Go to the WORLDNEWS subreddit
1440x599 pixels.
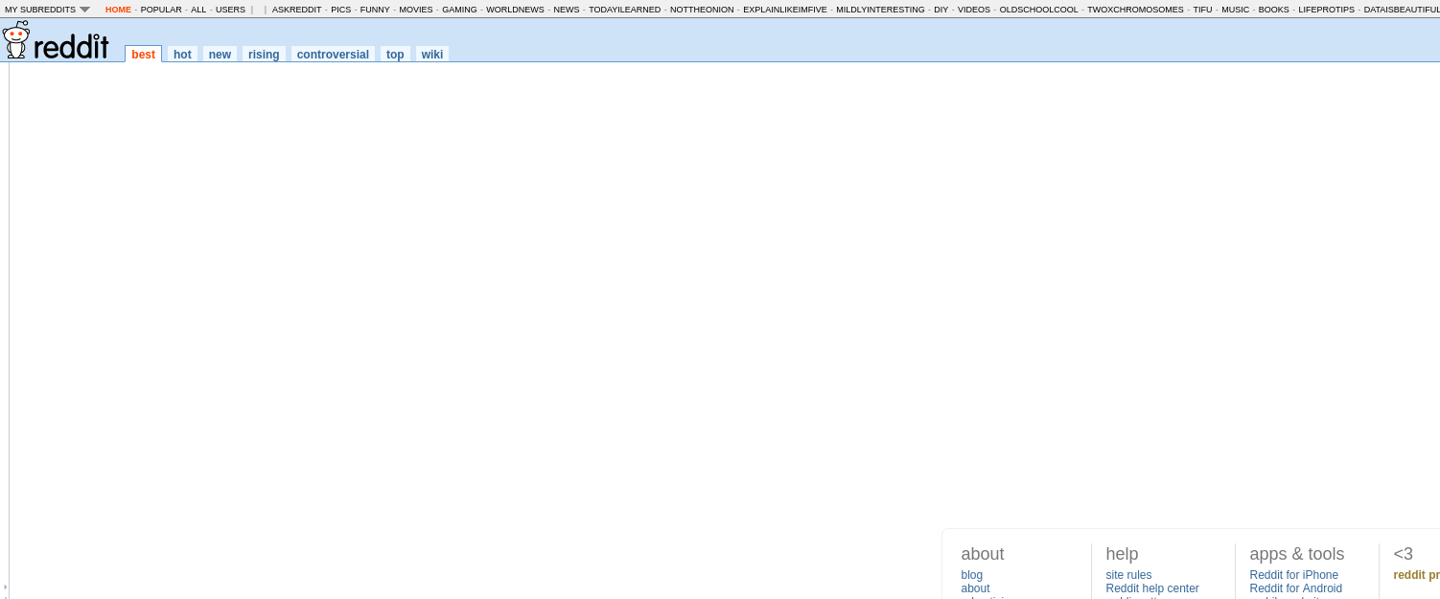pyautogui.click(x=515, y=10)
